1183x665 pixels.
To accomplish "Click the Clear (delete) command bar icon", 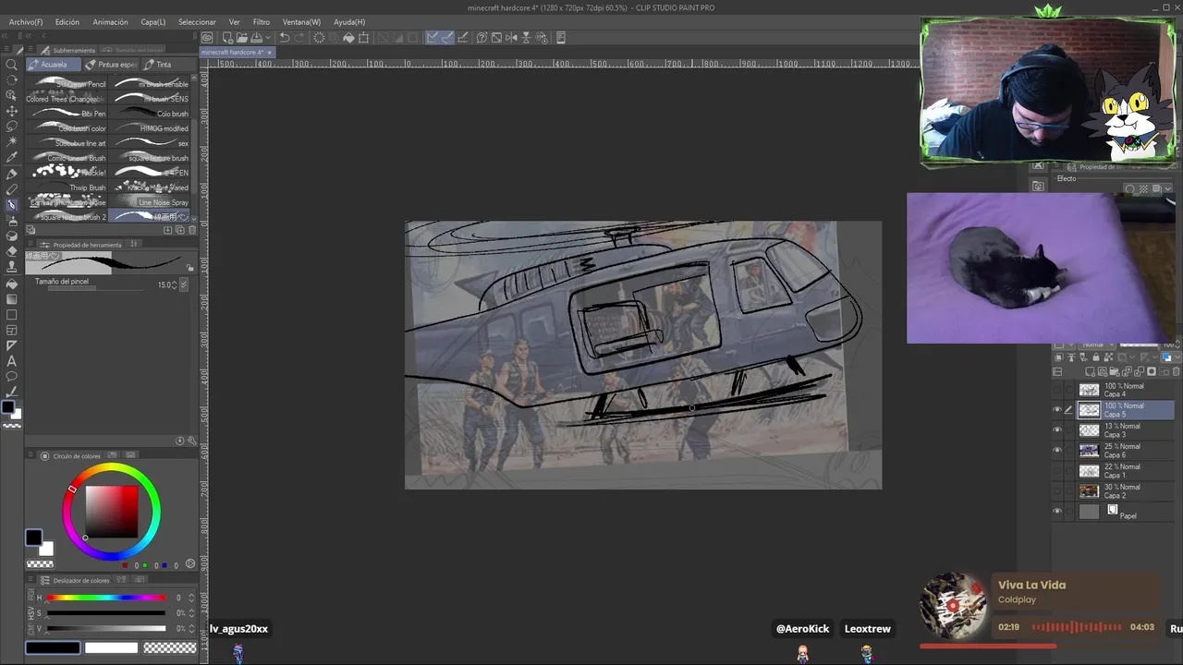I will [319, 38].
